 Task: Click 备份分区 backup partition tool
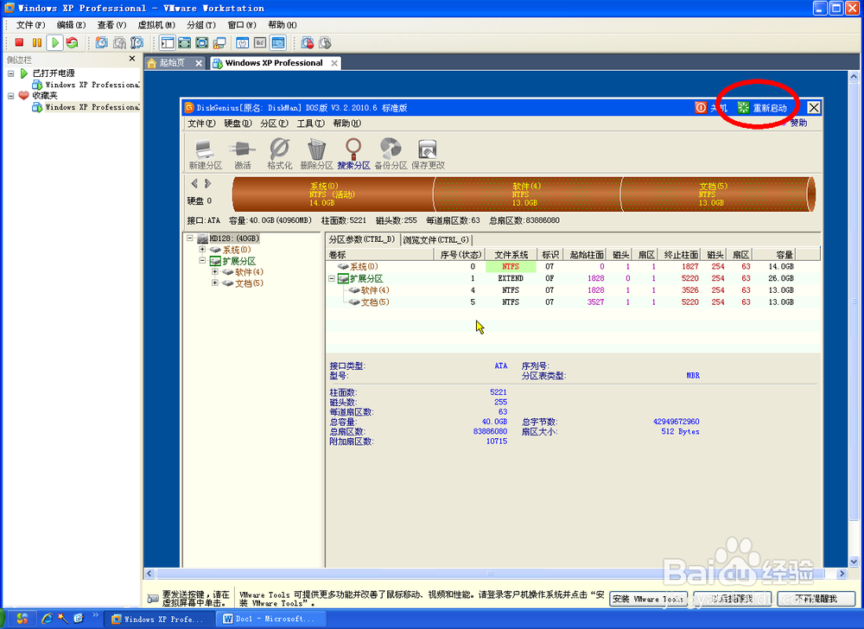[391, 154]
